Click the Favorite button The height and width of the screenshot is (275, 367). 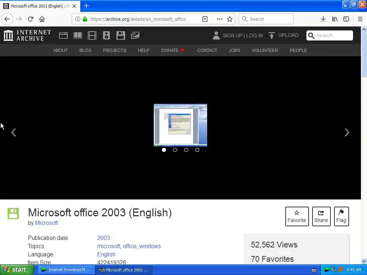[297, 216]
